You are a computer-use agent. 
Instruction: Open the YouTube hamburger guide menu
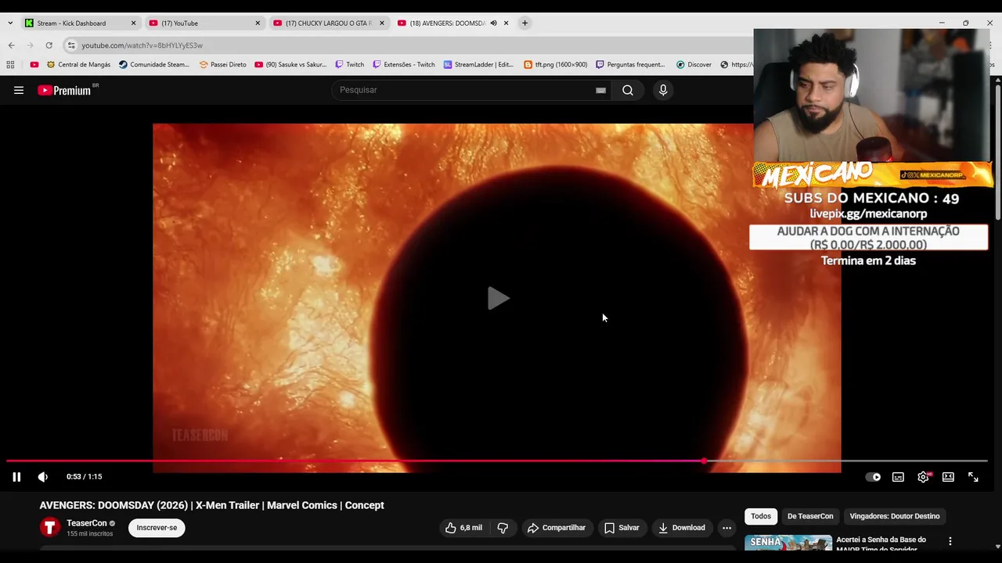click(x=19, y=90)
